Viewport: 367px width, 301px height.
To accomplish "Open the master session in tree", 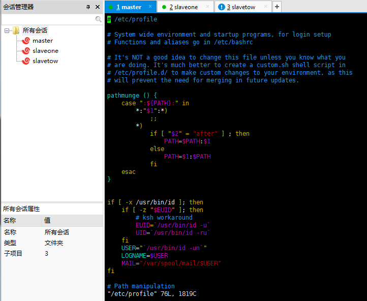I will point(43,41).
